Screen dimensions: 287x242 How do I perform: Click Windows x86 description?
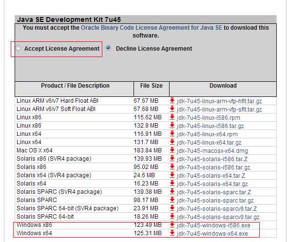click(34, 225)
